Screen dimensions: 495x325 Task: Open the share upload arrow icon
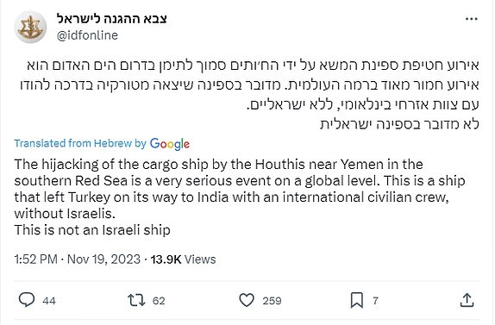click(x=467, y=300)
